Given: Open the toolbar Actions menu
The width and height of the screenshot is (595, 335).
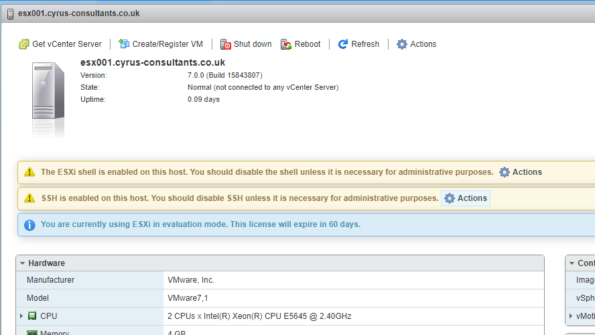Looking at the screenshot, I should (x=417, y=44).
